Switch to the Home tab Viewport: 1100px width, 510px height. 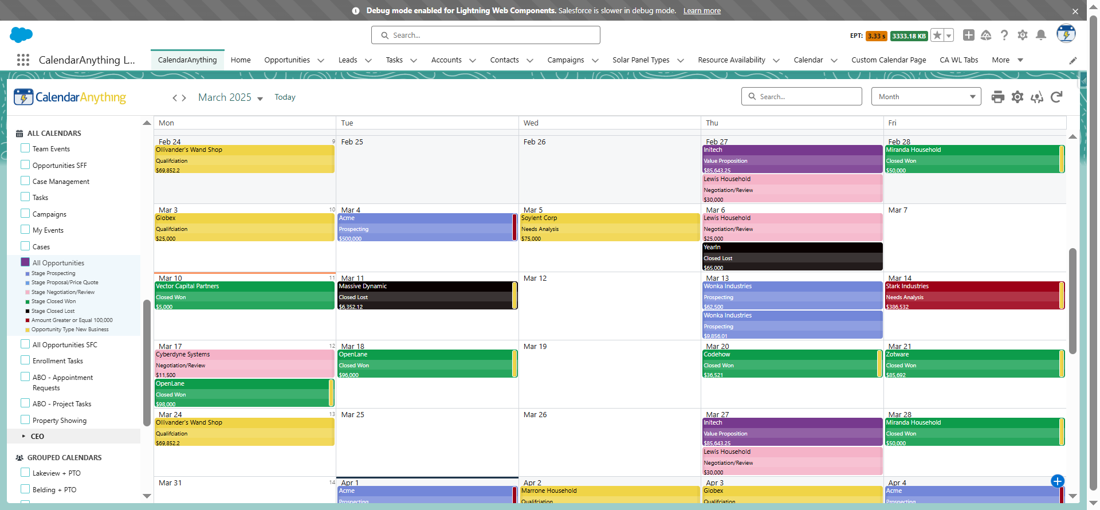pyautogui.click(x=241, y=60)
